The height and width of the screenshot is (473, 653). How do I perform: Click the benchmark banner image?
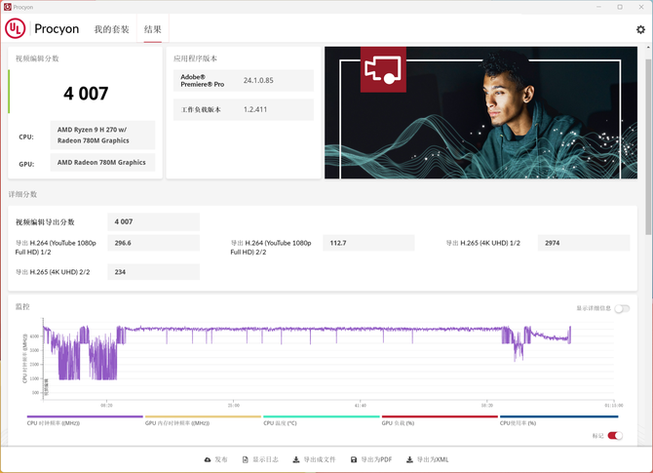480,112
